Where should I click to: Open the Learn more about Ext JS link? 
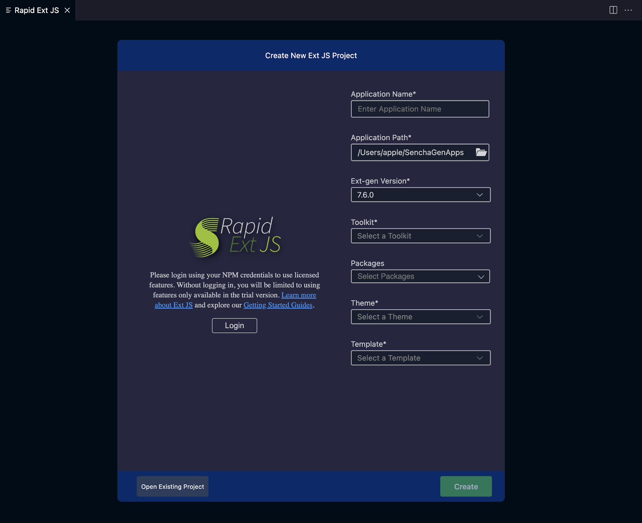(x=299, y=295)
